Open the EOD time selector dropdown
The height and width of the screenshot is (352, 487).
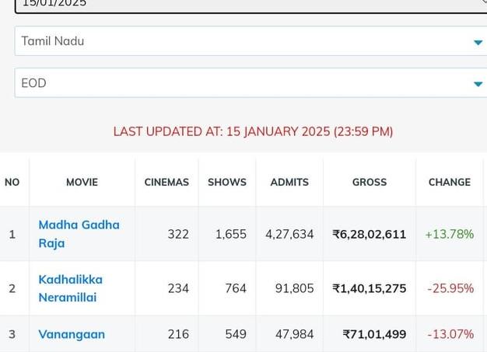pos(251,83)
